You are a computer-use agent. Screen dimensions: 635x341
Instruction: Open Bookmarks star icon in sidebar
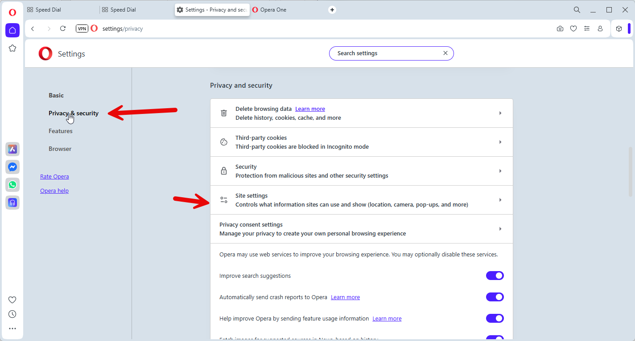pyautogui.click(x=12, y=48)
